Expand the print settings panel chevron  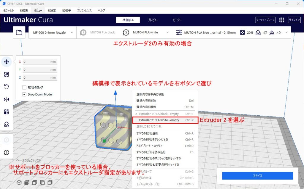pos(286,33)
